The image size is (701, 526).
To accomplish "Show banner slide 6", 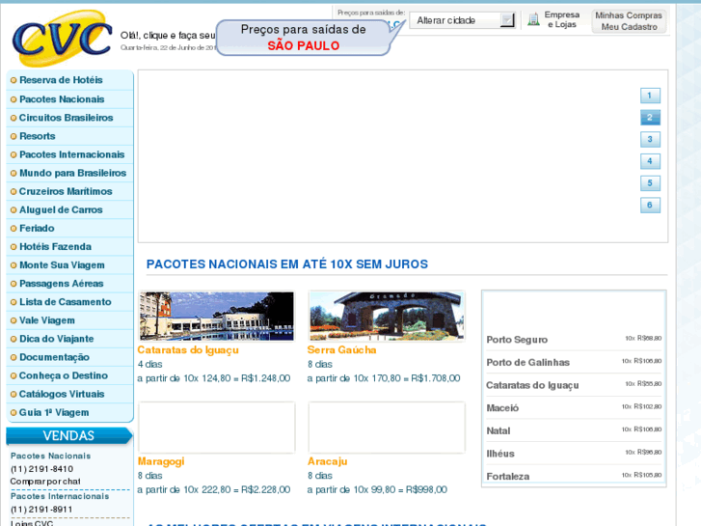I will pos(650,205).
